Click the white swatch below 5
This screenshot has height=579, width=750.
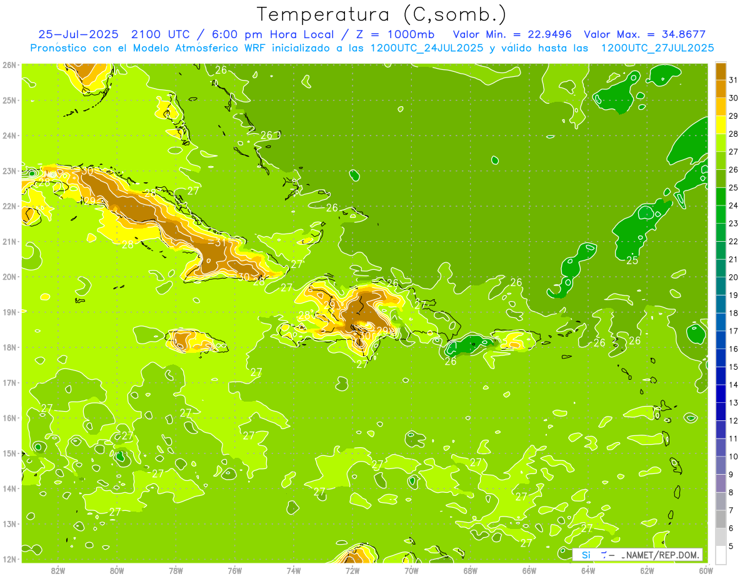click(721, 555)
